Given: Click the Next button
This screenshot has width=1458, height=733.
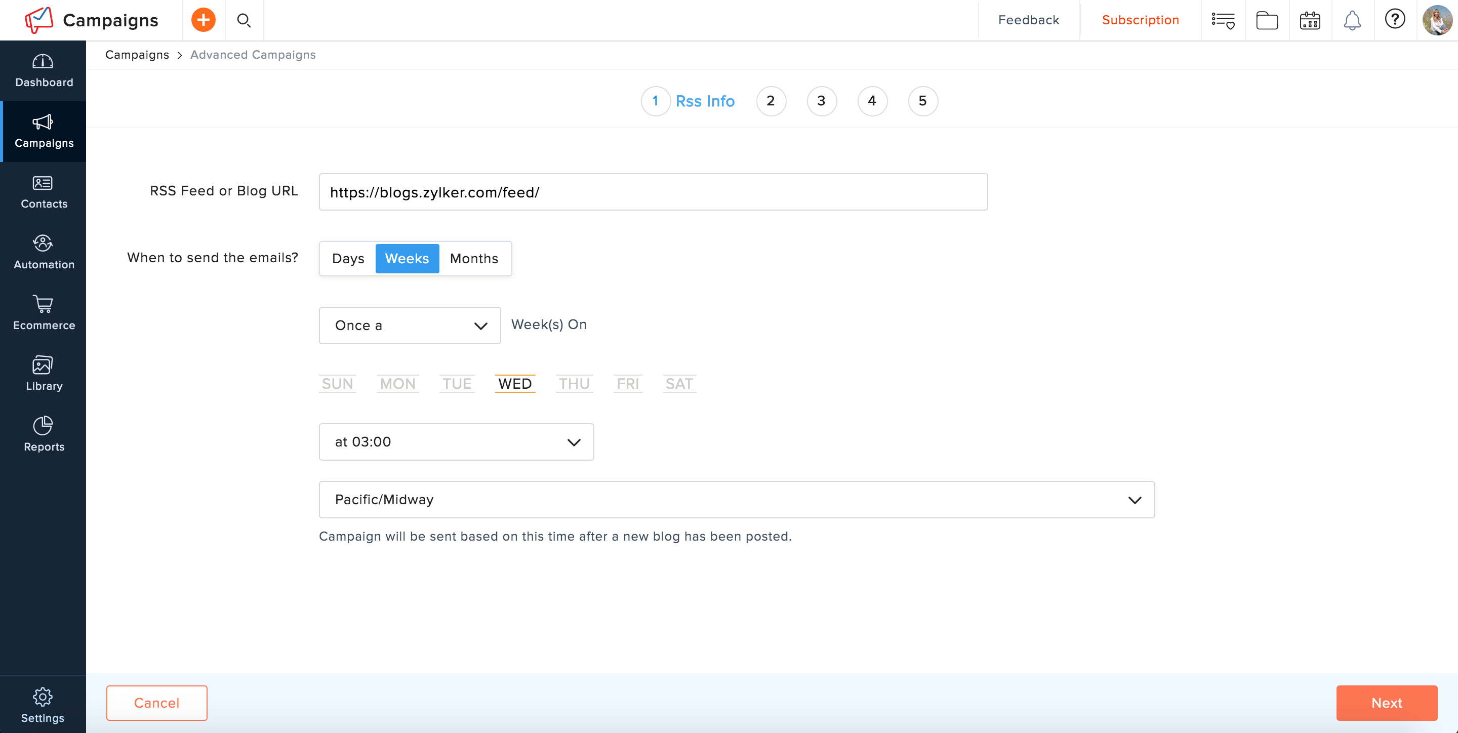Looking at the screenshot, I should click(1386, 703).
